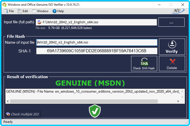This screenshot has height=126, width=190.
Task: Open the File menu
Action: click(x=9, y=11)
